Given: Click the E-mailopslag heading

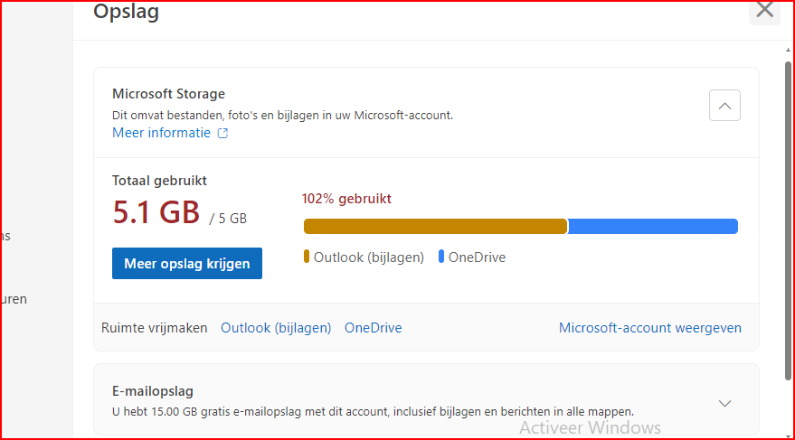Looking at the screenshot, I should 152,391.
